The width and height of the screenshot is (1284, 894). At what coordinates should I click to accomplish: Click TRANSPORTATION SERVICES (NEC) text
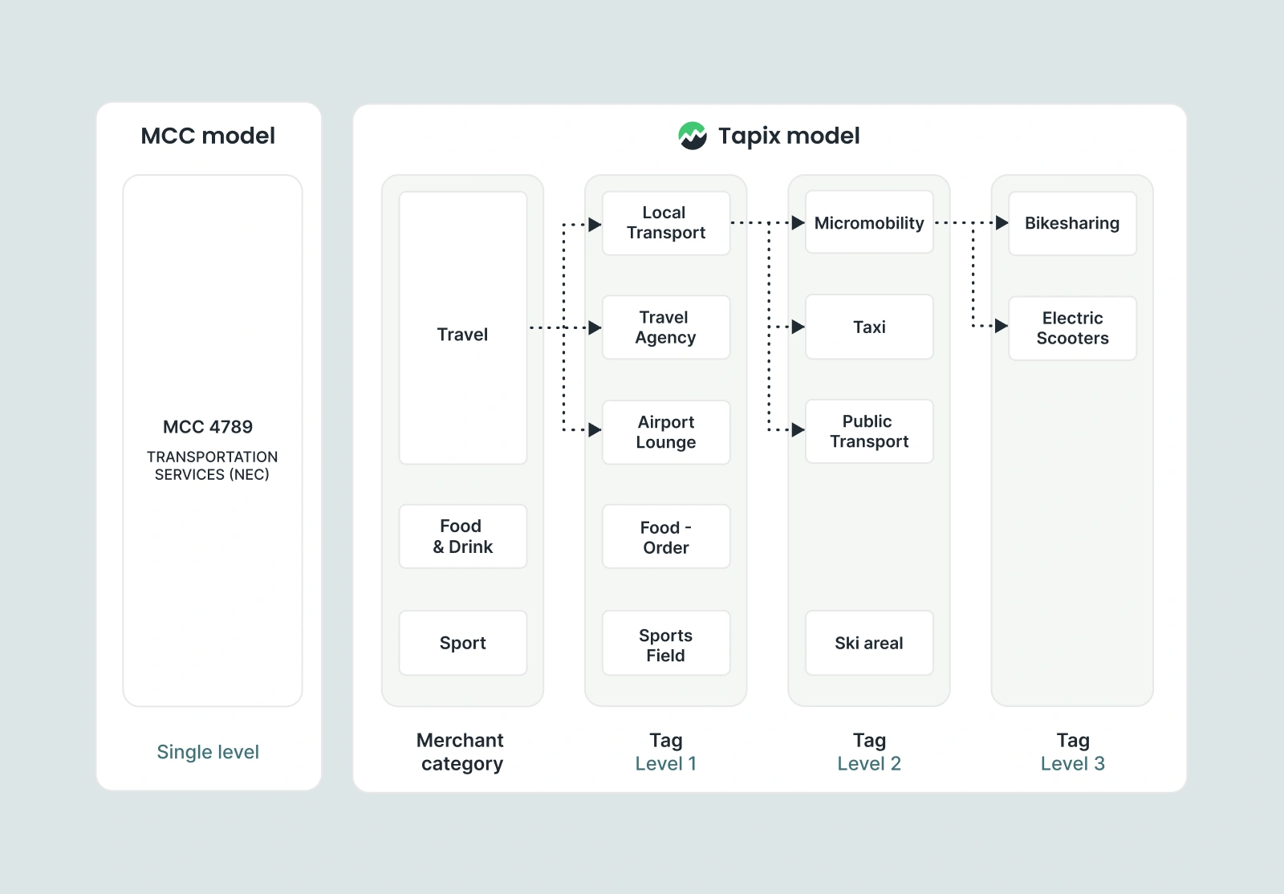(212, 465)
